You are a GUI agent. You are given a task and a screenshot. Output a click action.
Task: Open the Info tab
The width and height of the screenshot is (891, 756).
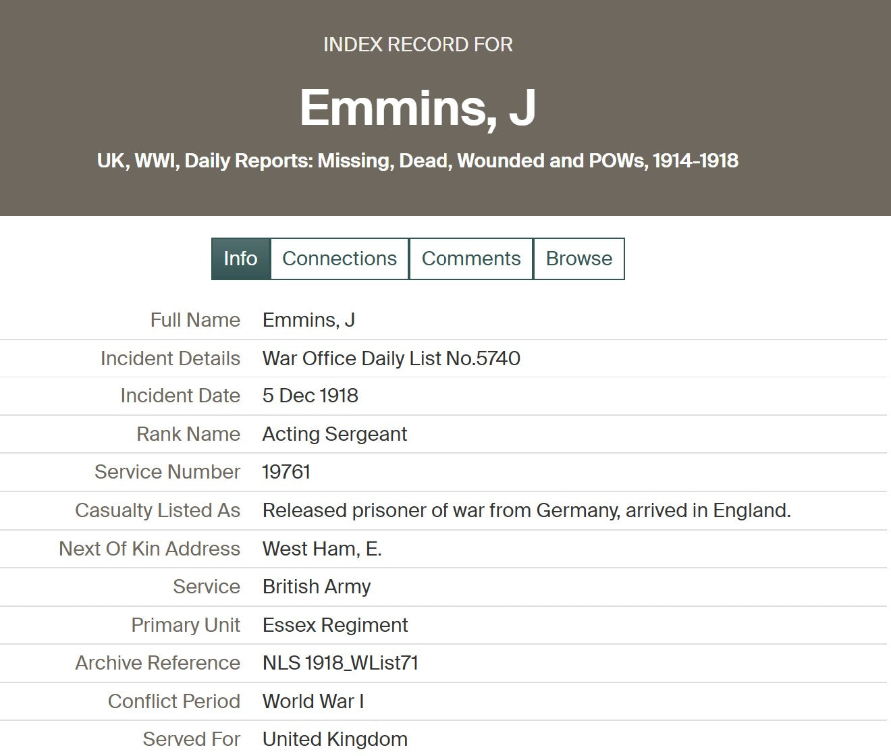[x=240, y=259]
